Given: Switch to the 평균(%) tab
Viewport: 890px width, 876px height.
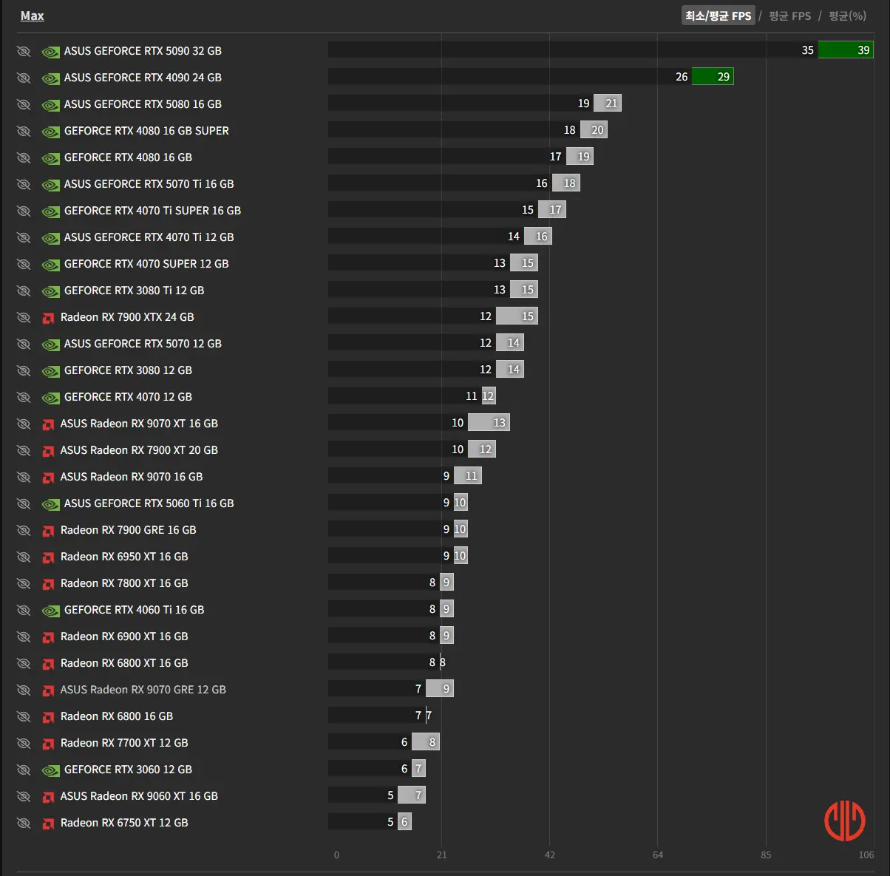Looking at the screenshot, I should pyautogui.click(x=847, y=16).
